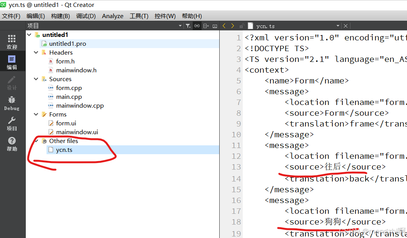Open the 调试(D) menu
The image size is (407, 238).
[x=86, y=16]
